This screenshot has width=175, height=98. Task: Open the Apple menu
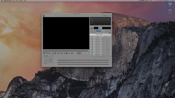click(x=2, y=1)
